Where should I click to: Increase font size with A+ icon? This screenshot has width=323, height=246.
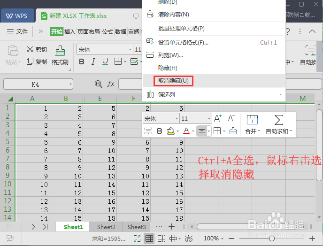(x=218, y=118)
